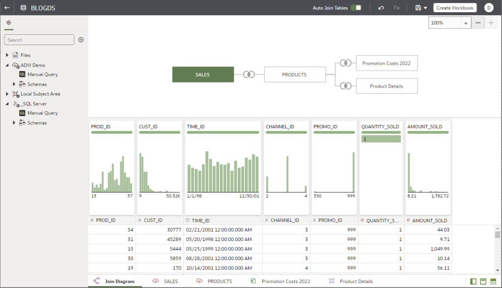Click the minus control to zoom out
The width and height of the screenshot is (502, 288).
478,22
